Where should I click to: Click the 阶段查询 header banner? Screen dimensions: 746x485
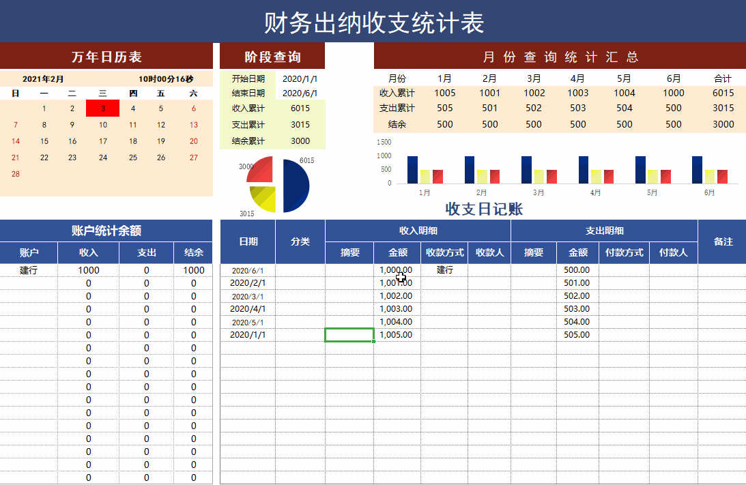pyautogui.click(x=271, y=57)
